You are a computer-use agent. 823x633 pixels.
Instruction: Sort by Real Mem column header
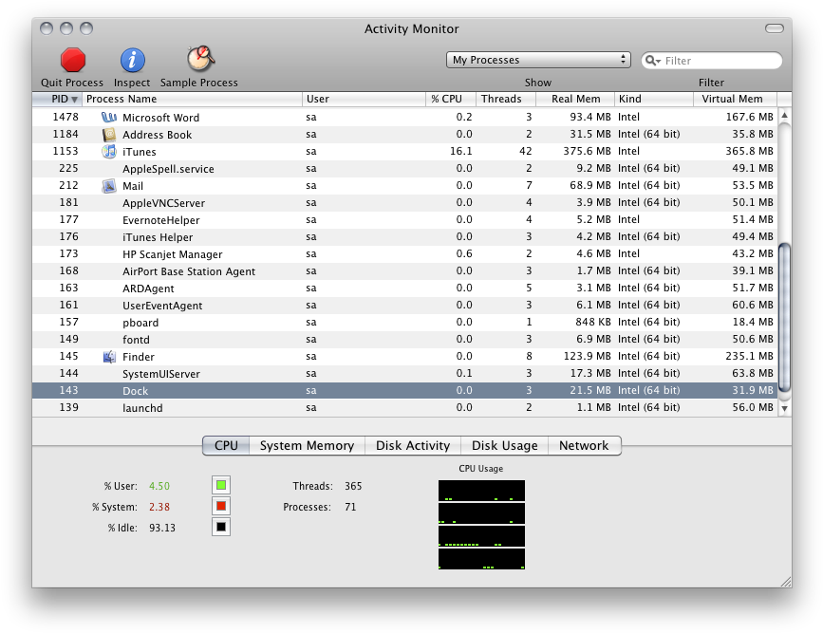point(575,99)
